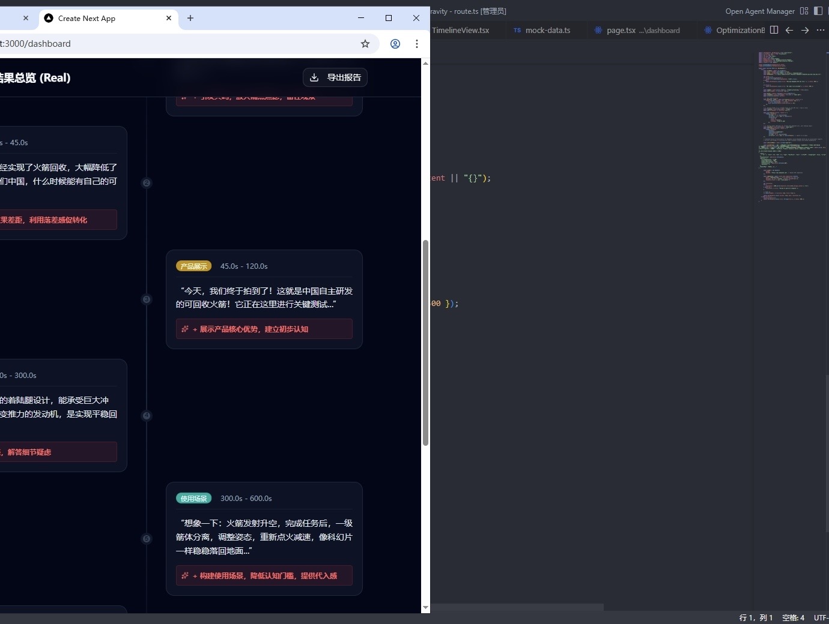This screenshot has height=624, width=829.
Task: Click the customize layout icon in title bar
Action: pyautogui.click(x=804, y=11)
